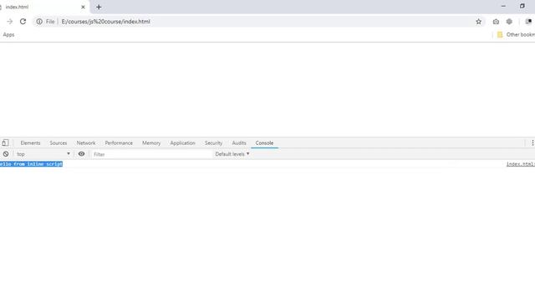Switch to the Application tab
Viewport: 535px width, 300px height.
coord(182,142)
